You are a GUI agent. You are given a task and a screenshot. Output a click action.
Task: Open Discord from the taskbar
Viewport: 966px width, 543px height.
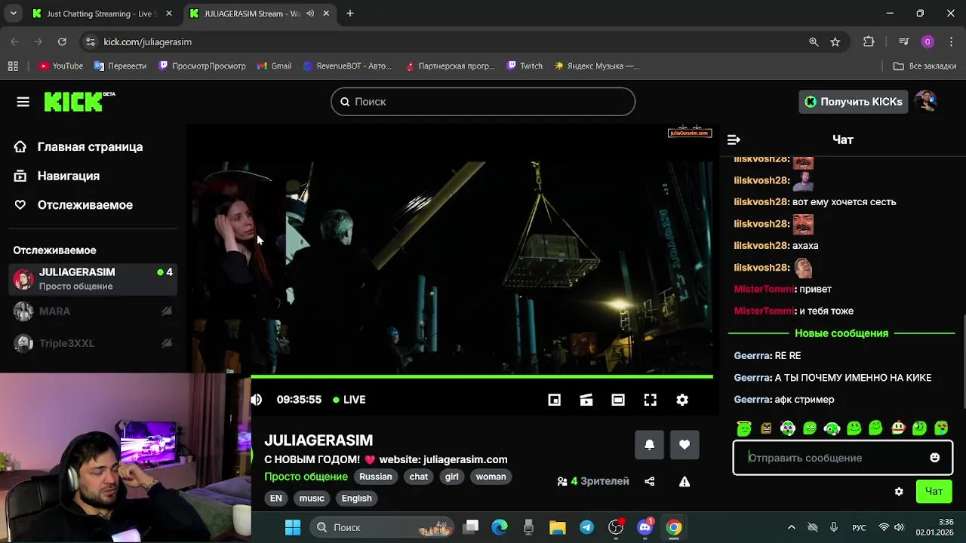[645, 528]
